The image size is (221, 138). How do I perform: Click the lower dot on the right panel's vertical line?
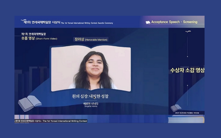[x=187, y=85]
